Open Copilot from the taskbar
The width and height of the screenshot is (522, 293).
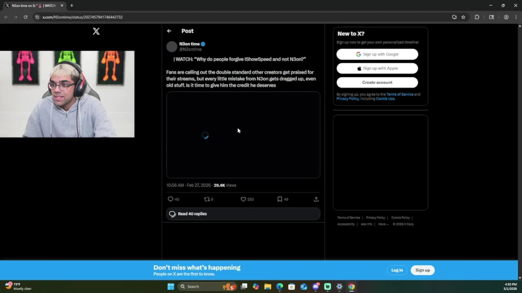click(256, 286)
